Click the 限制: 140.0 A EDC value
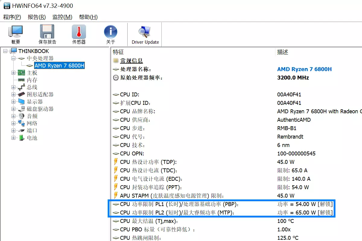The height and width of the screenshot is (241, 362). tap(294, 179)
